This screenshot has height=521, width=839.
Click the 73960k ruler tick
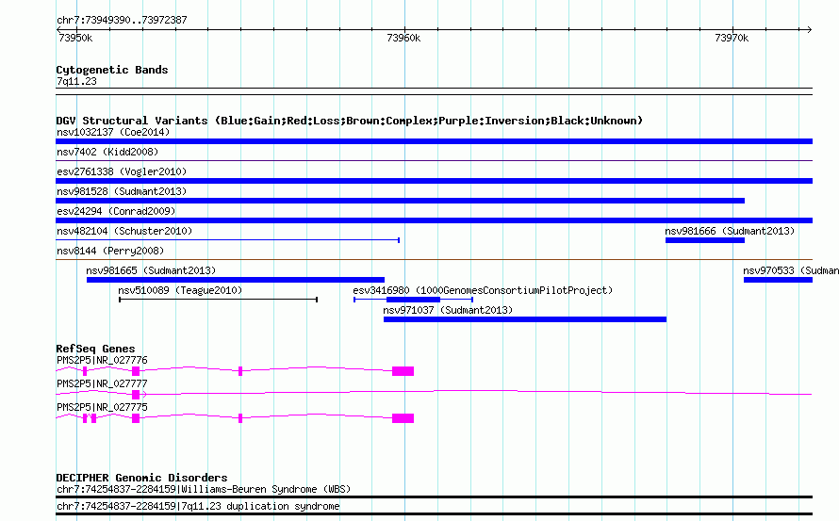405,32
